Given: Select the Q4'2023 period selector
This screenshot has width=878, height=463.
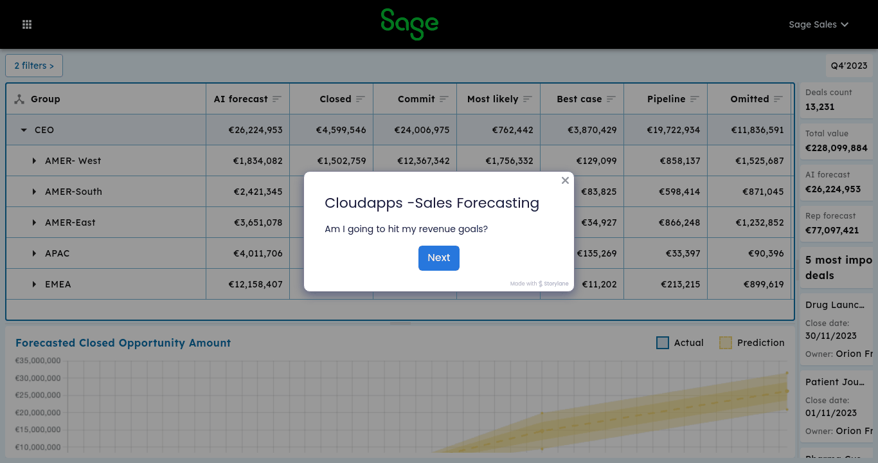Looking at the screenshot, I should (x=849, y=66).
